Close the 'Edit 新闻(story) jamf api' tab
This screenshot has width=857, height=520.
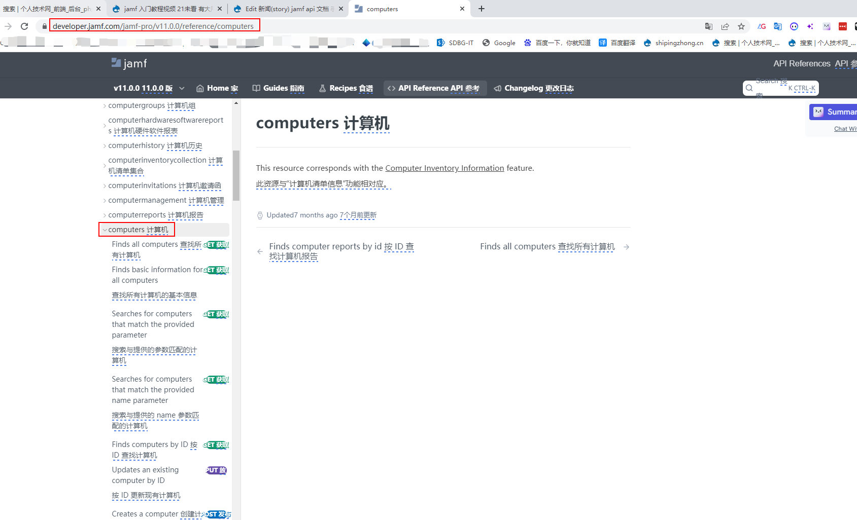341,9
